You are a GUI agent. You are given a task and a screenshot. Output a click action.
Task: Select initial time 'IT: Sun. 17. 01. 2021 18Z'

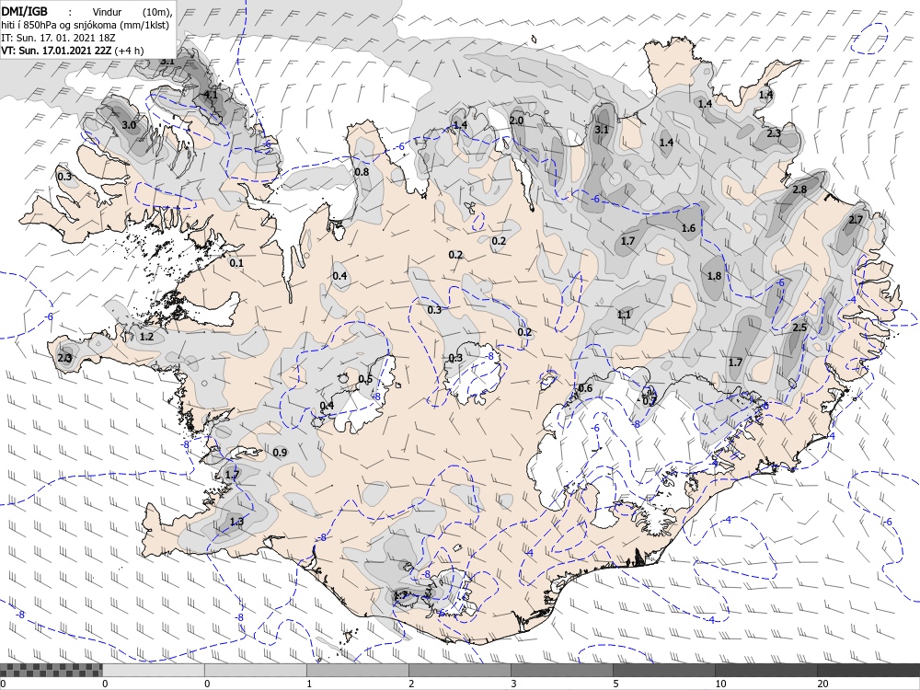(58, 38)
